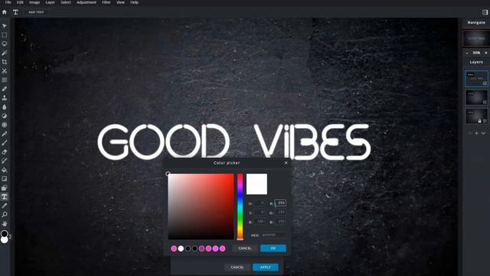Select the Draw brush tool
This screenshot has height=276, width=490.
point(5,143)
